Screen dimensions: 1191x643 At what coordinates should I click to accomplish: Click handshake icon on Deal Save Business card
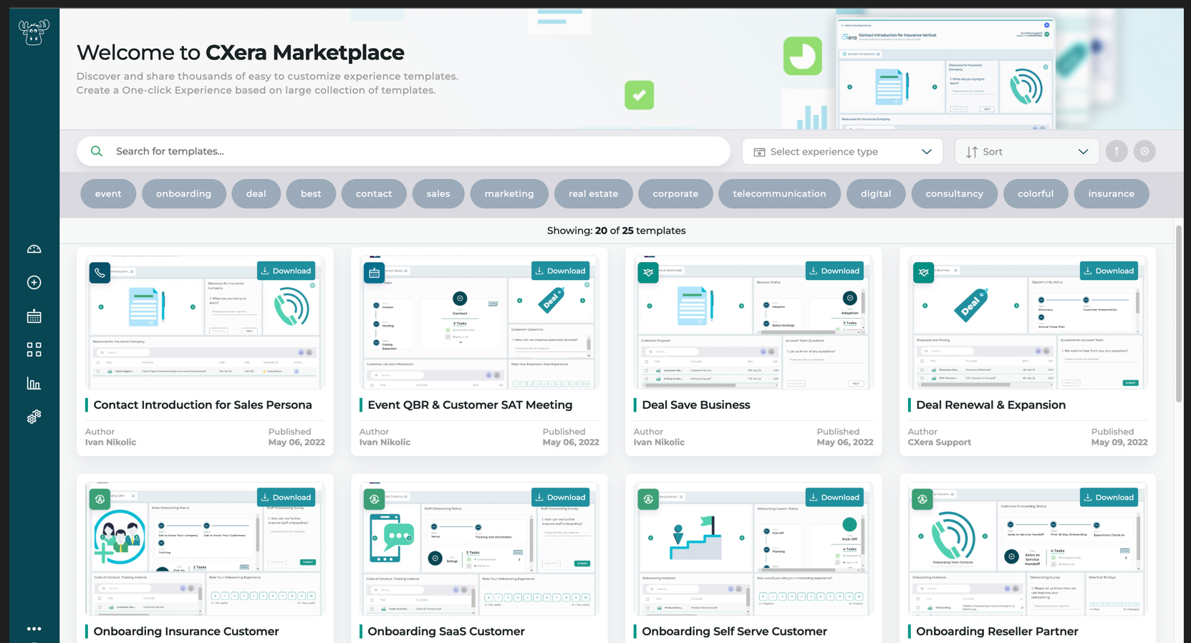648,273
